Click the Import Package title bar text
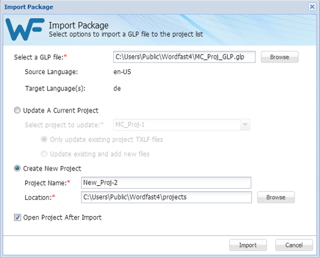 29,7
